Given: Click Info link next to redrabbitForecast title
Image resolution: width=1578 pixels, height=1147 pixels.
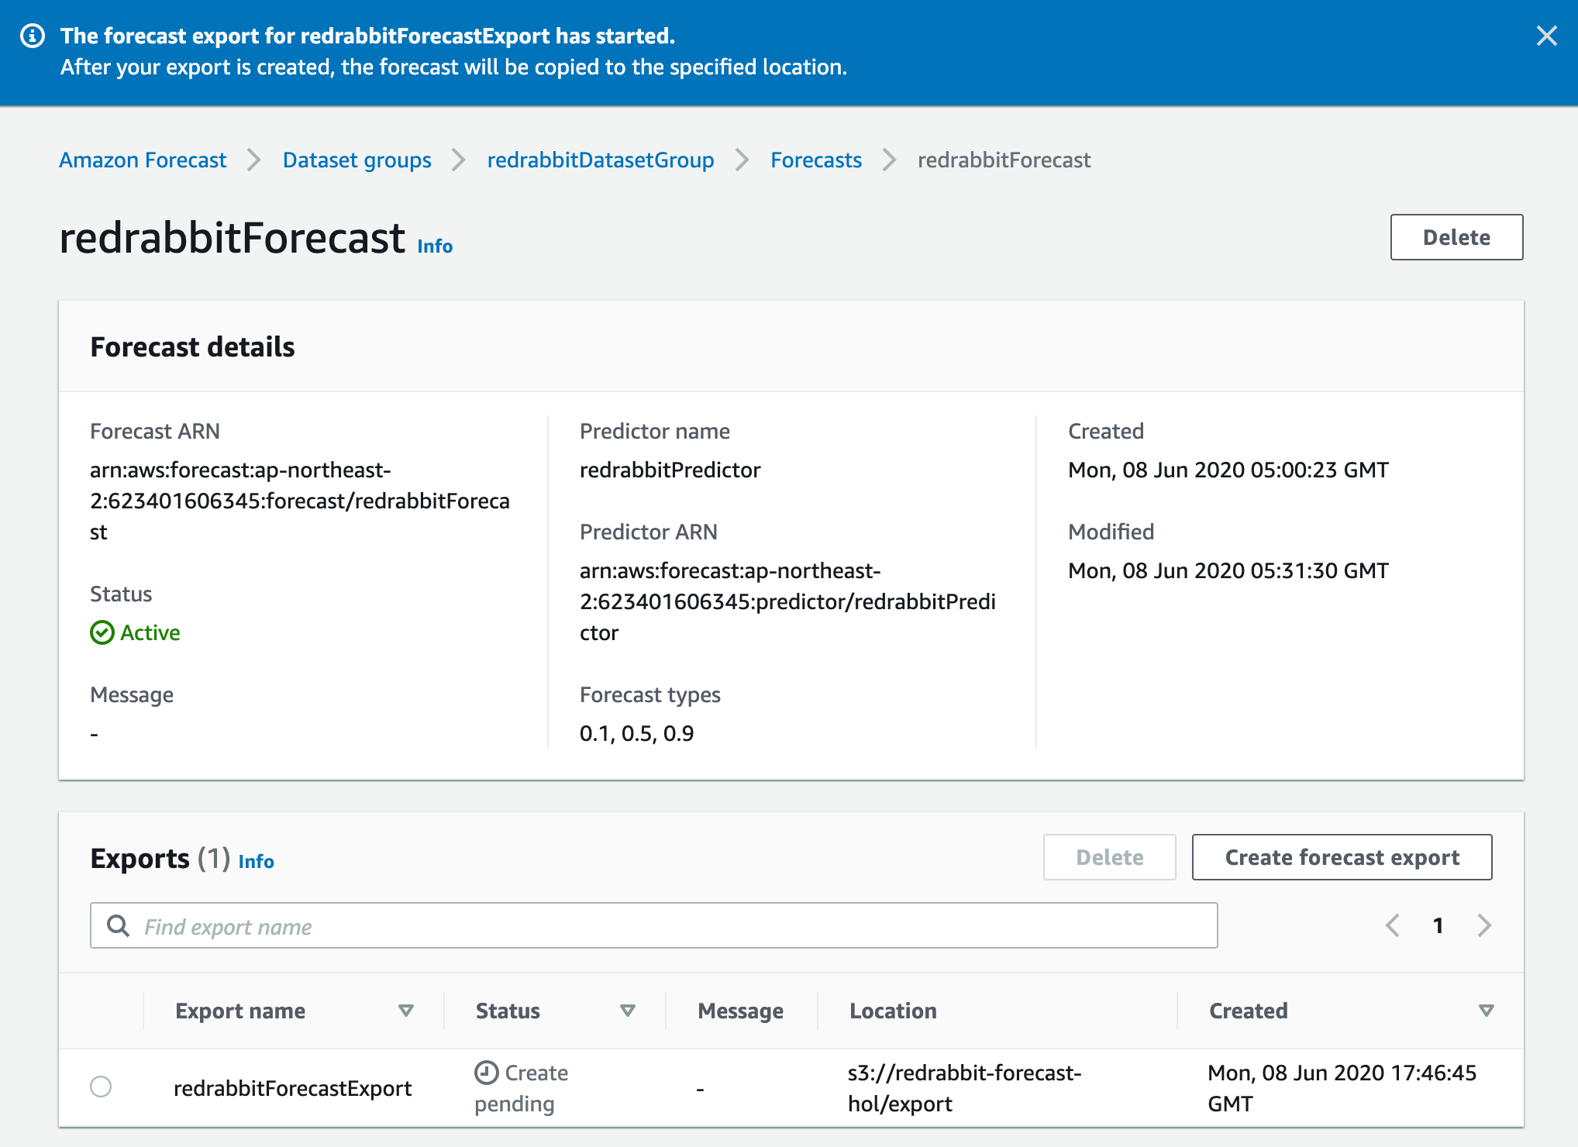Looking at the screenshot, I should (435, 246).
